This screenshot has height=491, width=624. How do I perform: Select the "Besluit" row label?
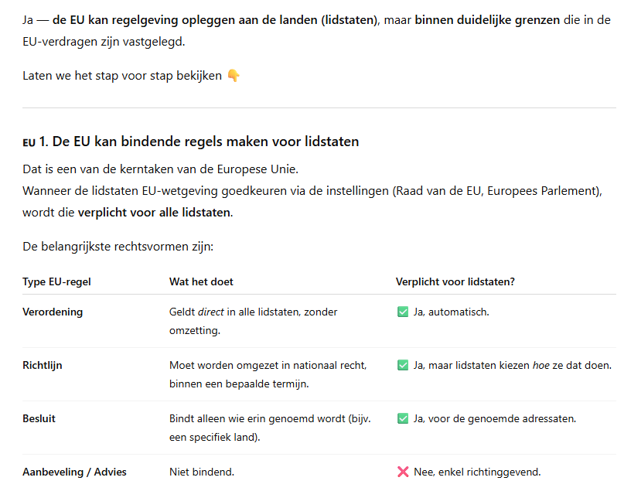point(39,419)
